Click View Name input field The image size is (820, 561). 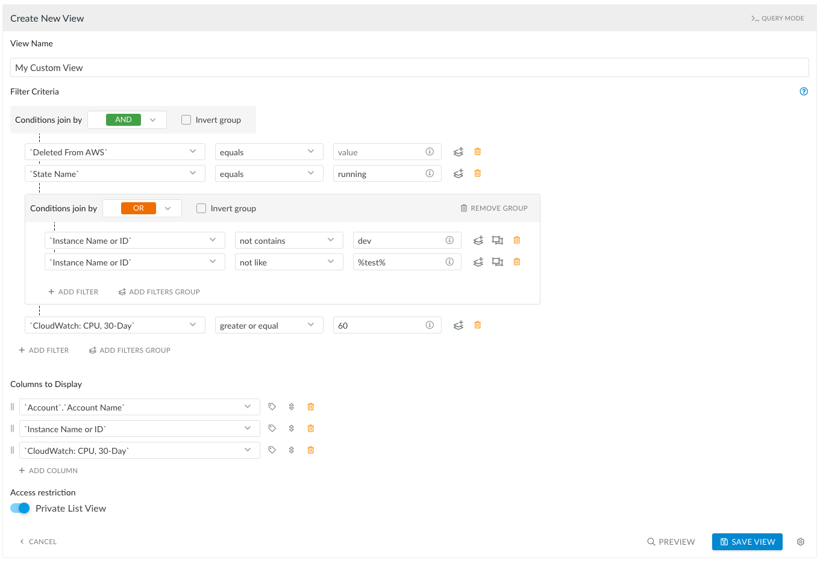[x=410, y=67]
